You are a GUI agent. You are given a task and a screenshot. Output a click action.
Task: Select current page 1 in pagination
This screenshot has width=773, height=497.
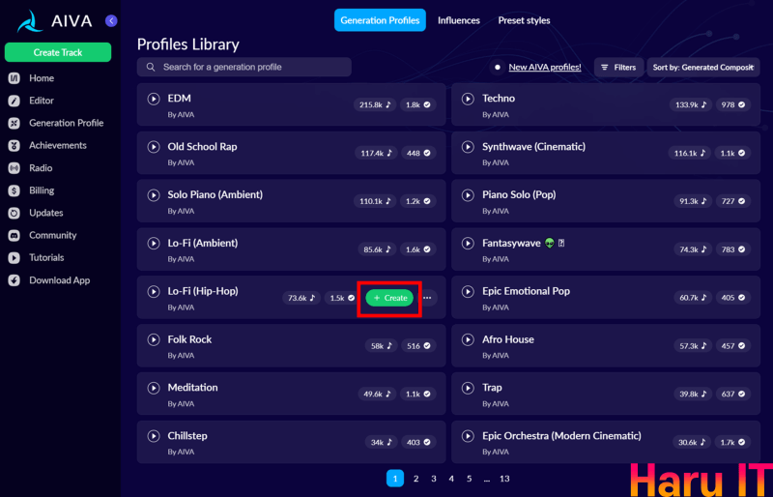click(395, 479)
